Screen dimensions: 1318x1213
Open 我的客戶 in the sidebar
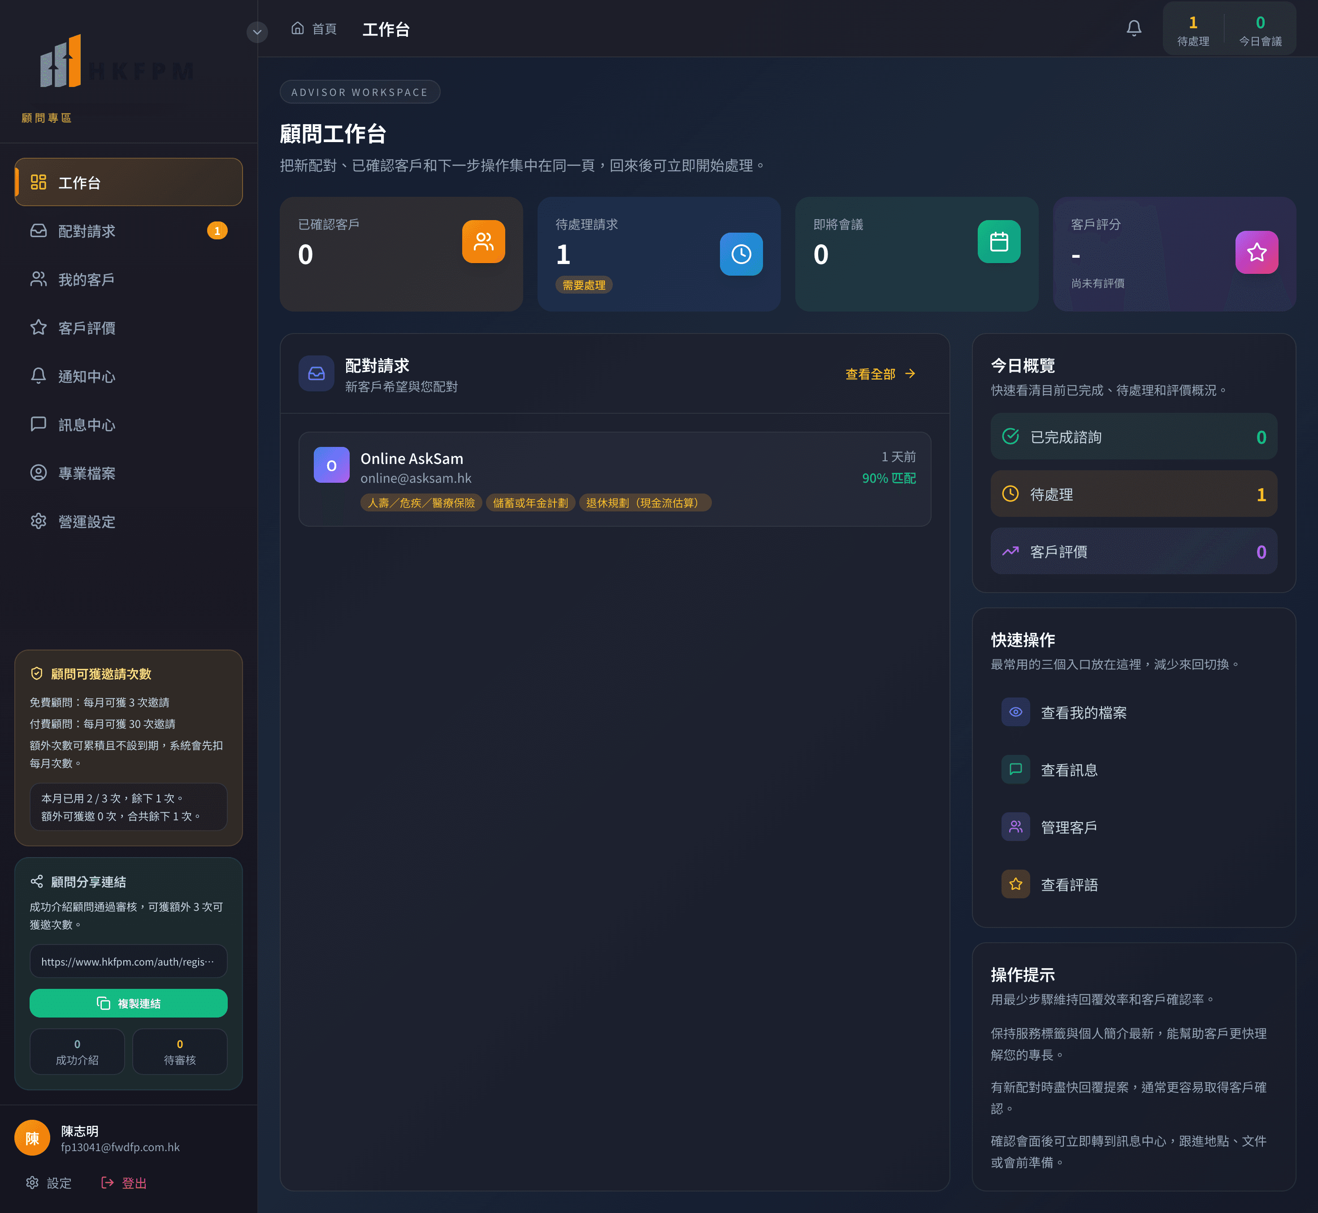tap(129, 279)
